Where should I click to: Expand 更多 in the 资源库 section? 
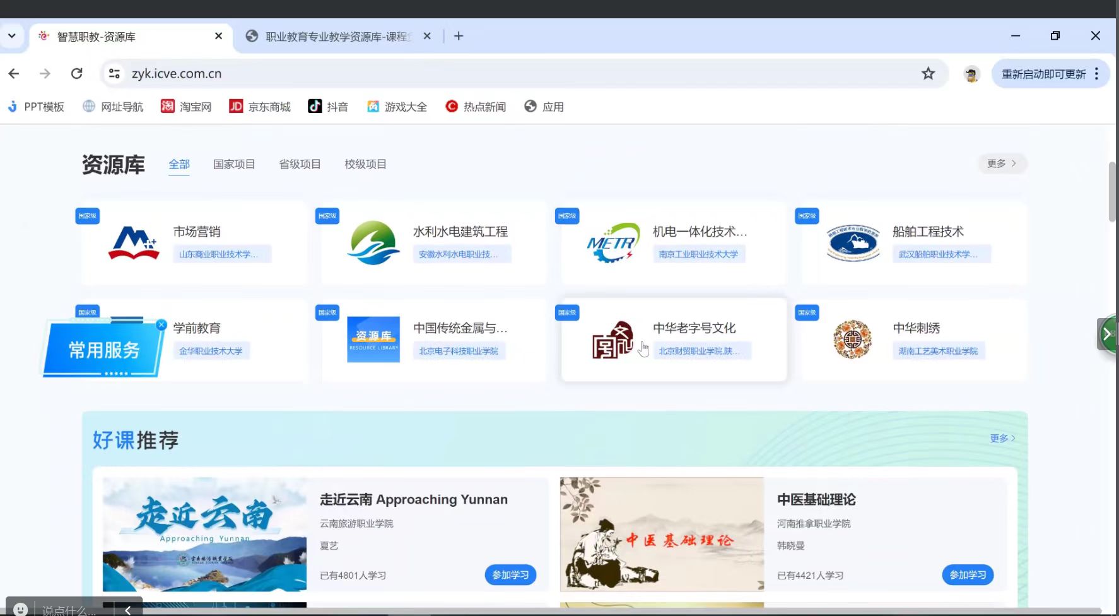1002,163
